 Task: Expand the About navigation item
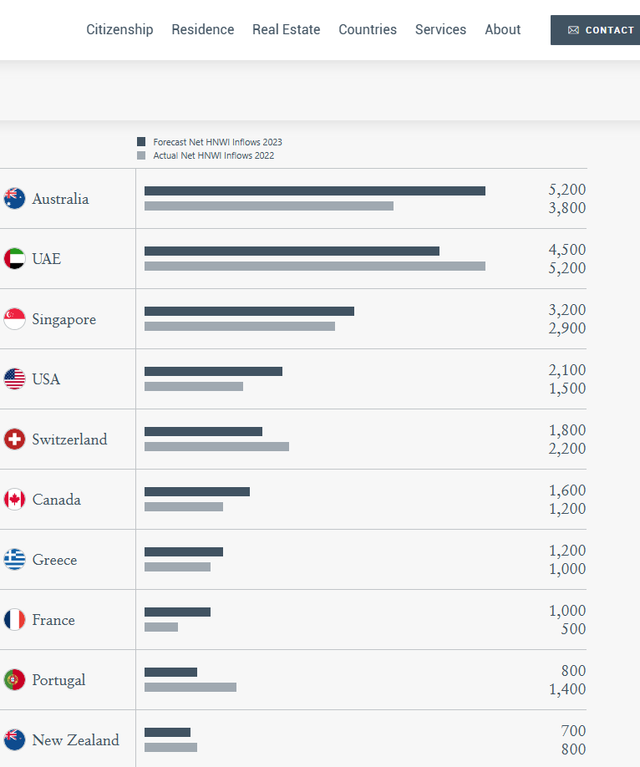tap(503, 29)
